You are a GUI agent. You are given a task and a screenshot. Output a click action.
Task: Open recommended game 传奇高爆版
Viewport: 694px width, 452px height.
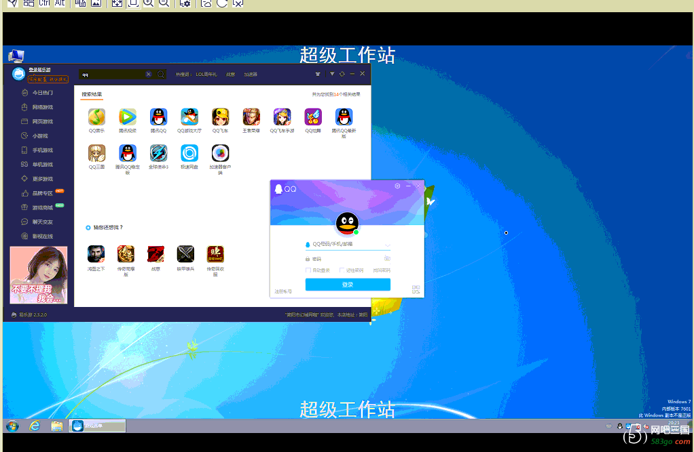(126, 254)
